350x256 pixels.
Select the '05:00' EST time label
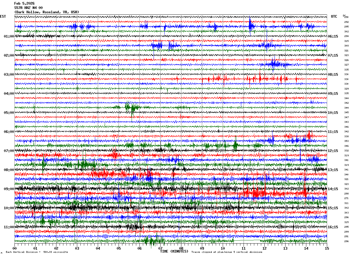pyautogui.click(x=9, y=113)
